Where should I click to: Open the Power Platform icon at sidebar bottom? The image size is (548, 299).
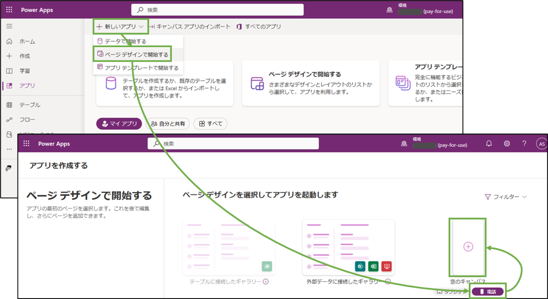point(8,168)
